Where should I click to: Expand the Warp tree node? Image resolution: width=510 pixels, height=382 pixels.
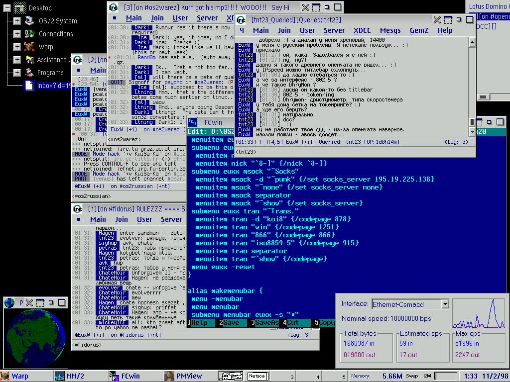click(17, 47)
